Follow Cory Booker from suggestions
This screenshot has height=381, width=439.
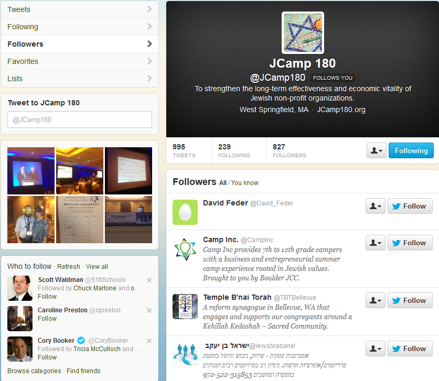47,357
